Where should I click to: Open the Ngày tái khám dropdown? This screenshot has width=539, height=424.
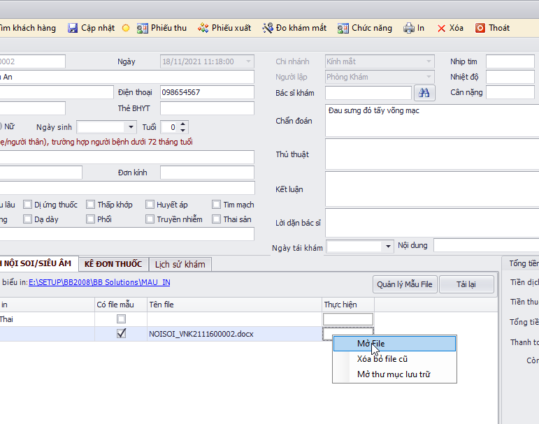[x=388, y=246]
